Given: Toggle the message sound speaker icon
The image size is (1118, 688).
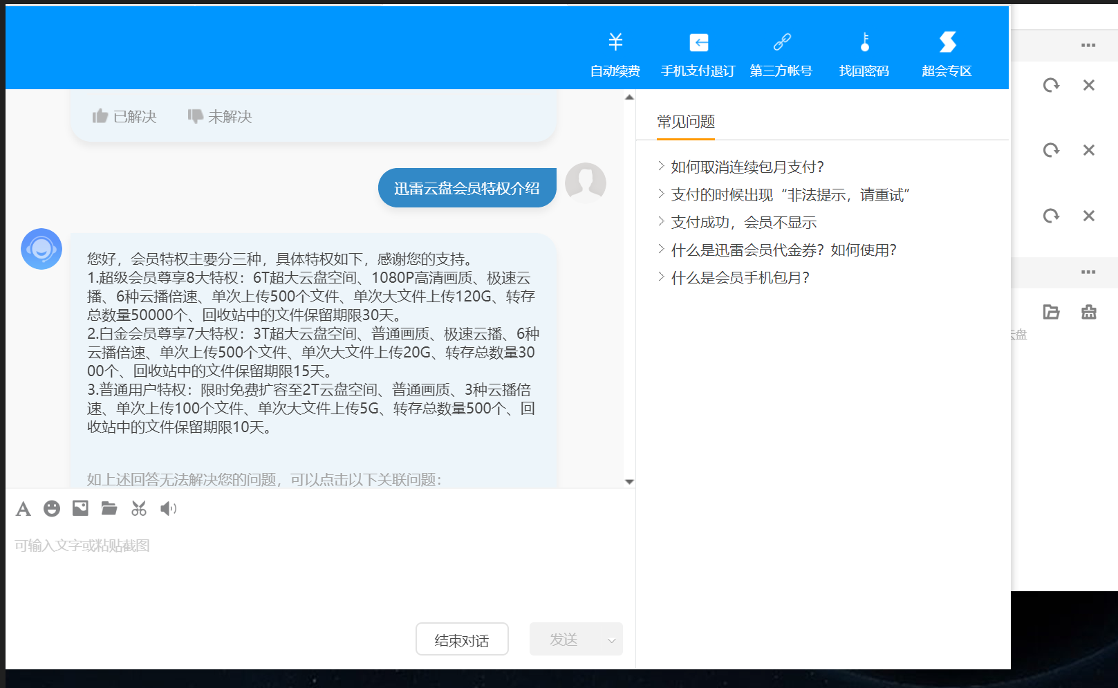Looking at the screenshot, I should coord(167,508).
